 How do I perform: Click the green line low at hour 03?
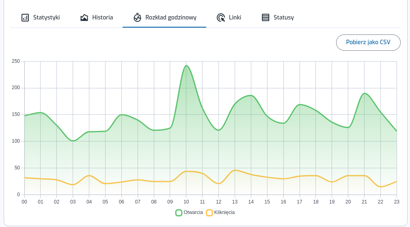[73, 141]
